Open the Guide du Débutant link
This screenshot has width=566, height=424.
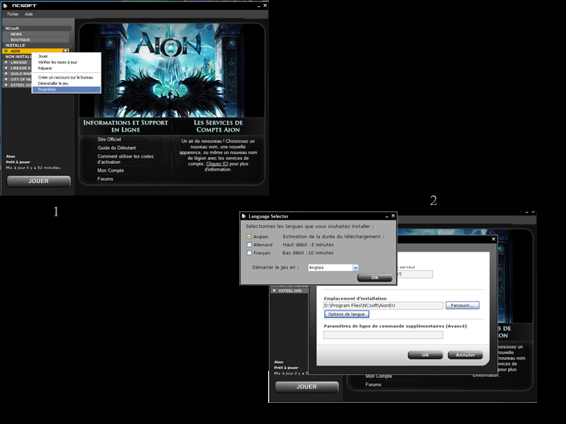(117, 148)
